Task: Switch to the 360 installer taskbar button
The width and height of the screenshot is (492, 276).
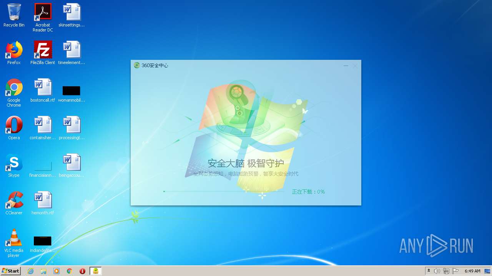Action: coord(96,271)
